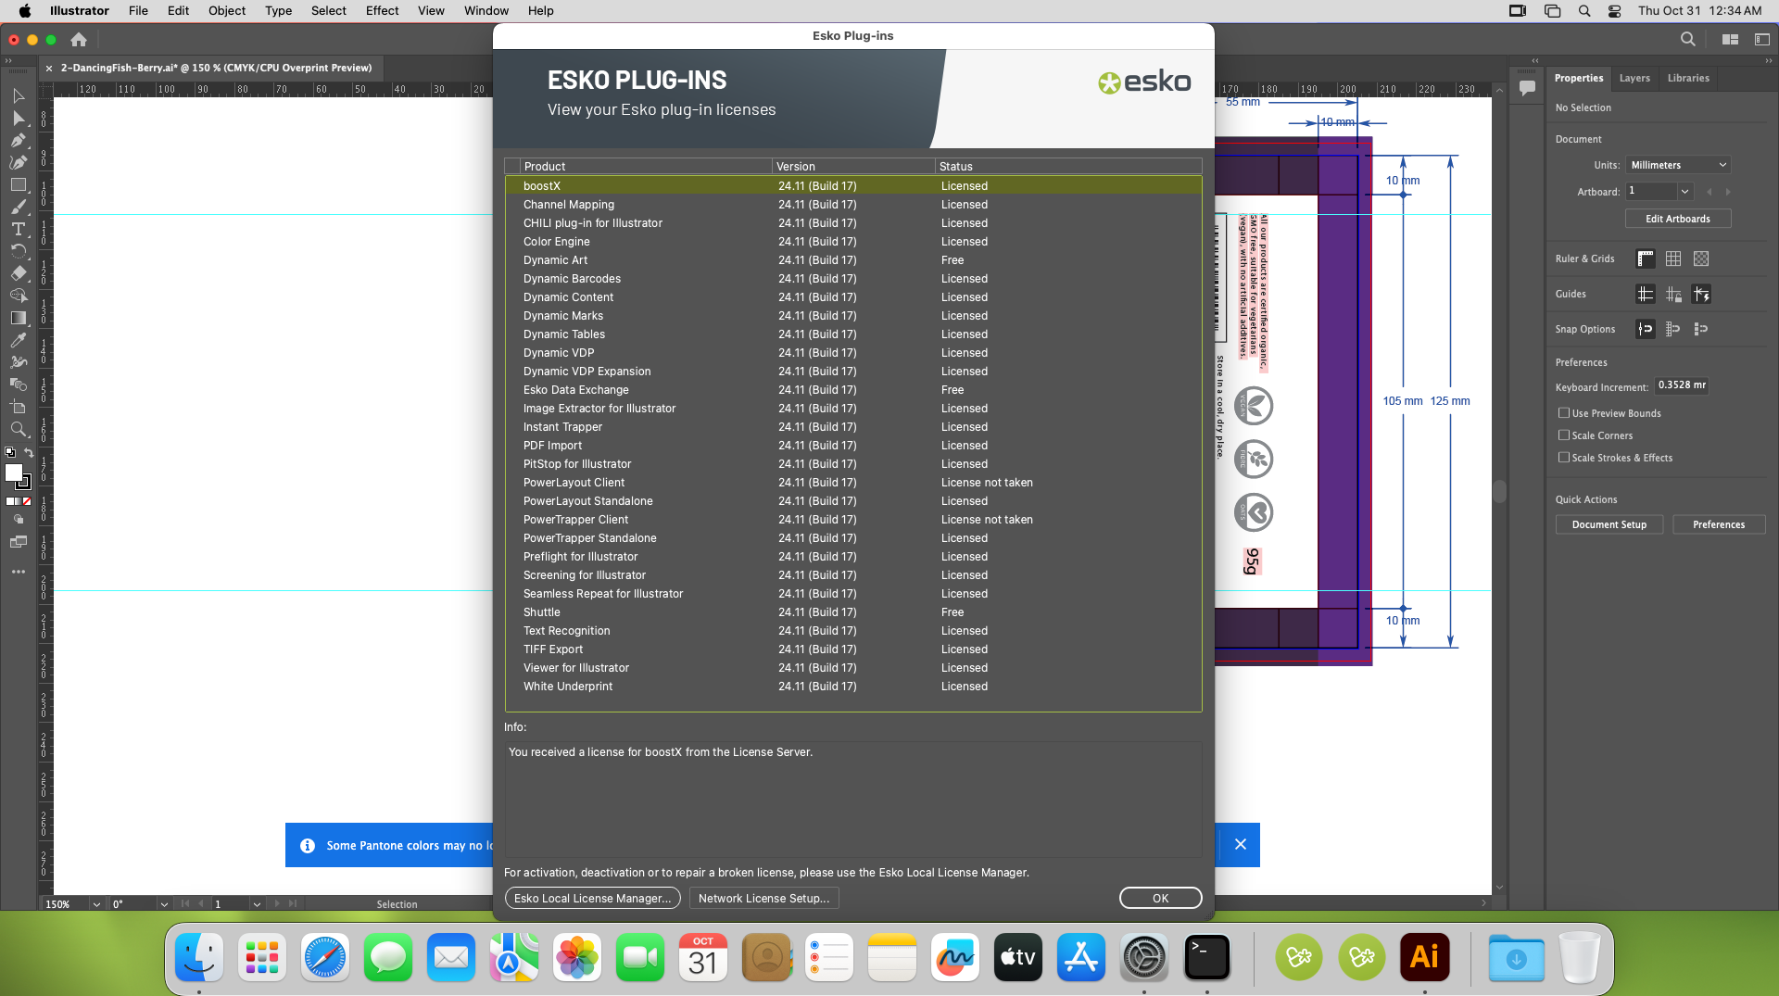
Task: Set None (no color) swatch button
Action: pyautogui.click(x=27, y=501)
